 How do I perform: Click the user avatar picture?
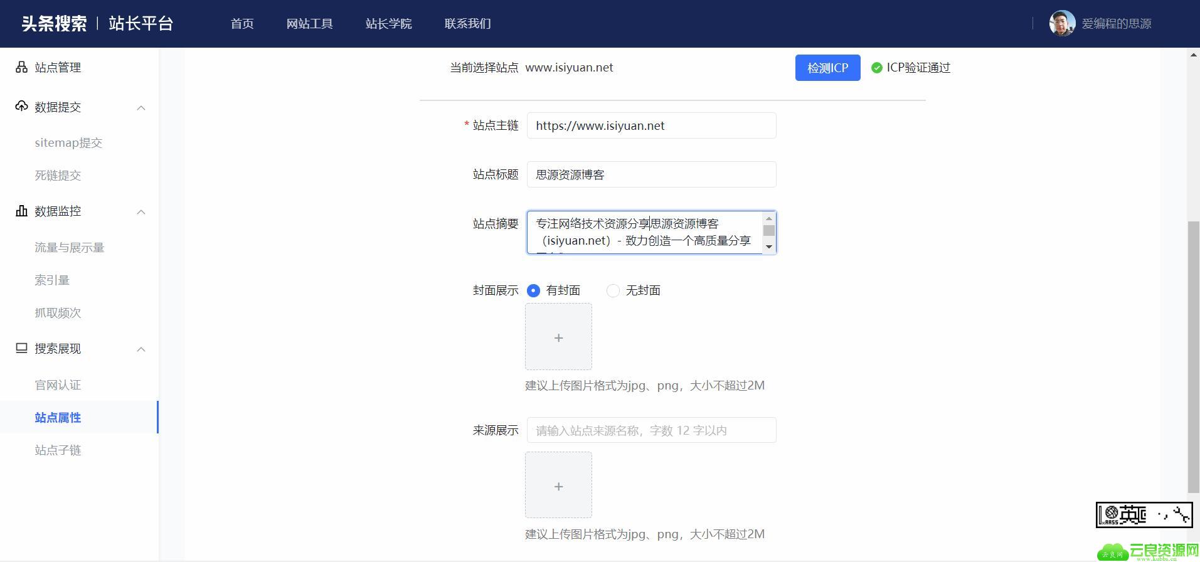(x=1062, y=24)
